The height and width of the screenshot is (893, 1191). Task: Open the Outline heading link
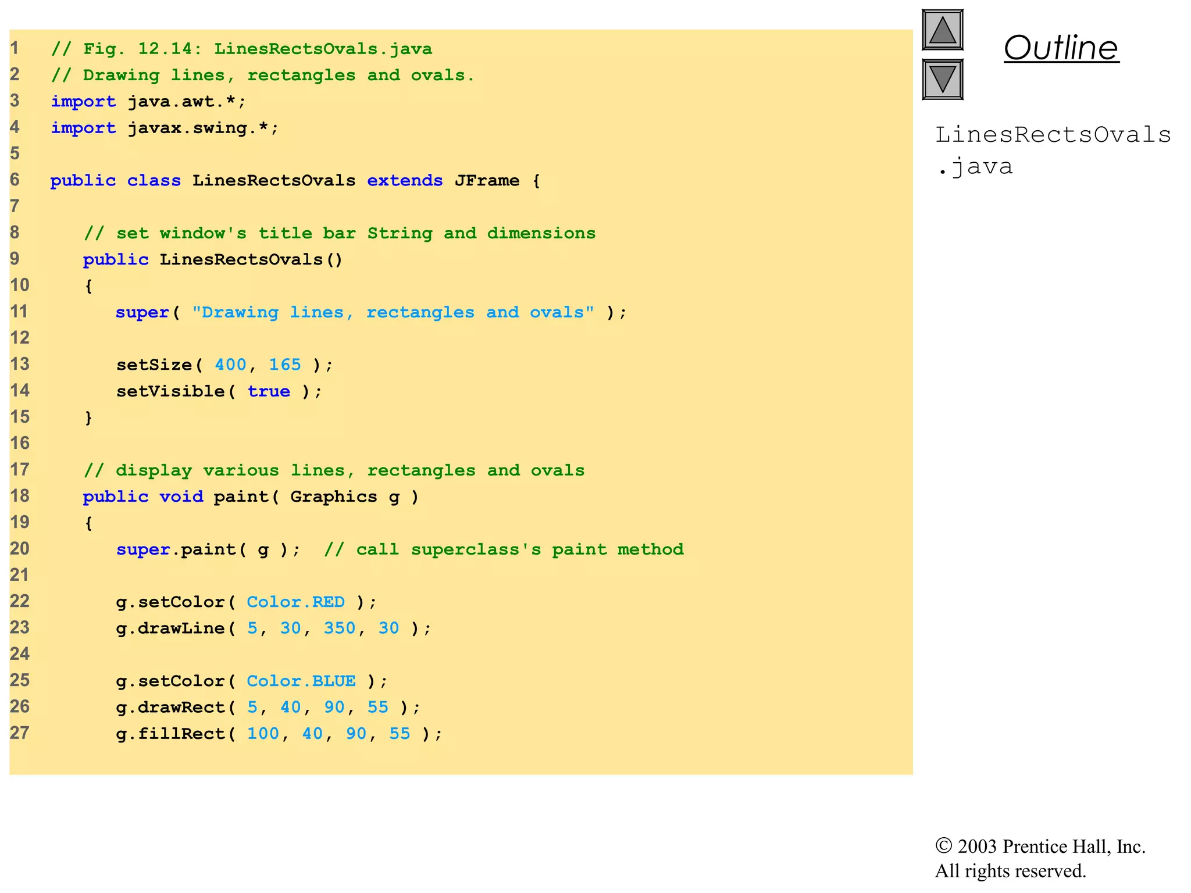(x=1061, y=48)
